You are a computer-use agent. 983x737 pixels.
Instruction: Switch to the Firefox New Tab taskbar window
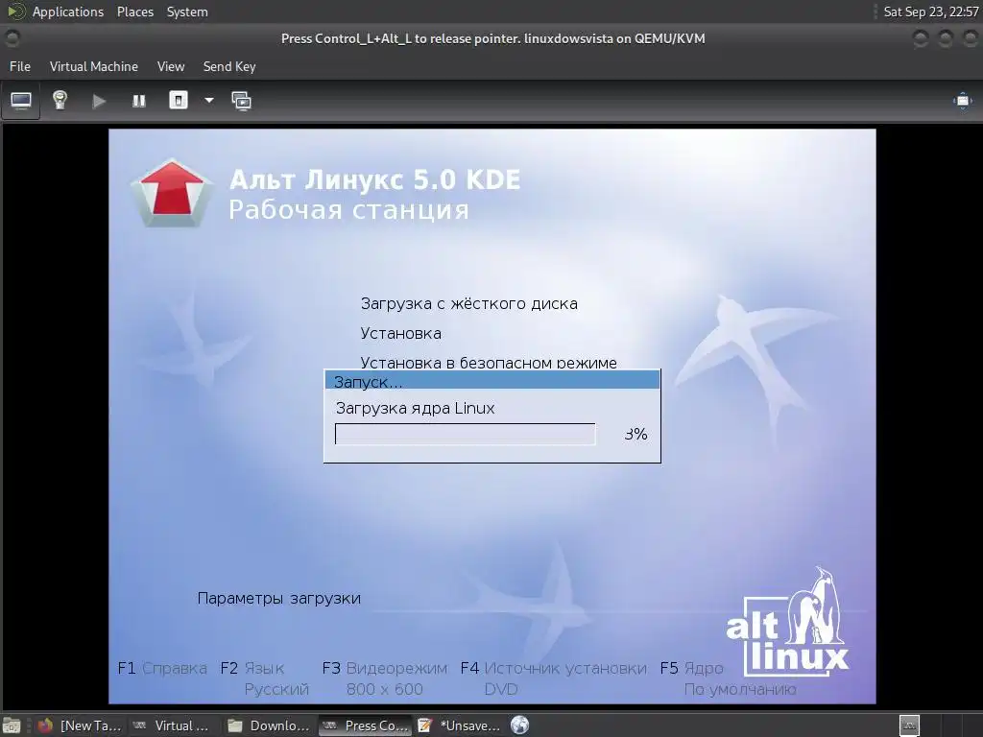pos(80,725)
